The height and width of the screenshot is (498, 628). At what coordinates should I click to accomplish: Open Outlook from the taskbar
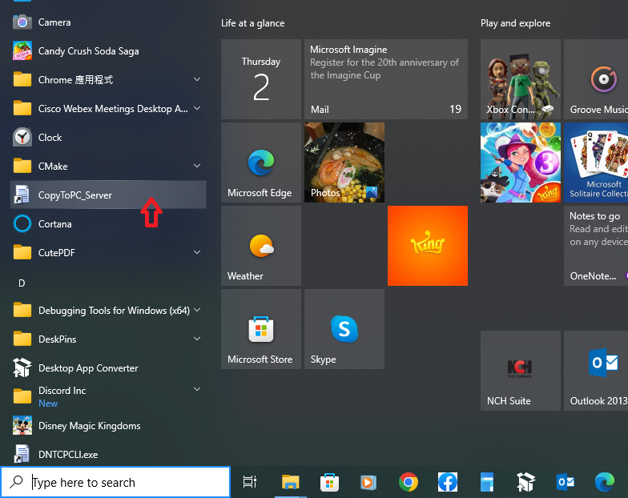[566, 482]
